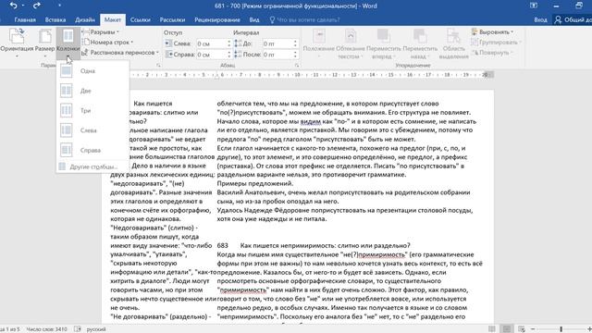
Task: Switch to the Ссылки tab
Action: coord(140,19)
